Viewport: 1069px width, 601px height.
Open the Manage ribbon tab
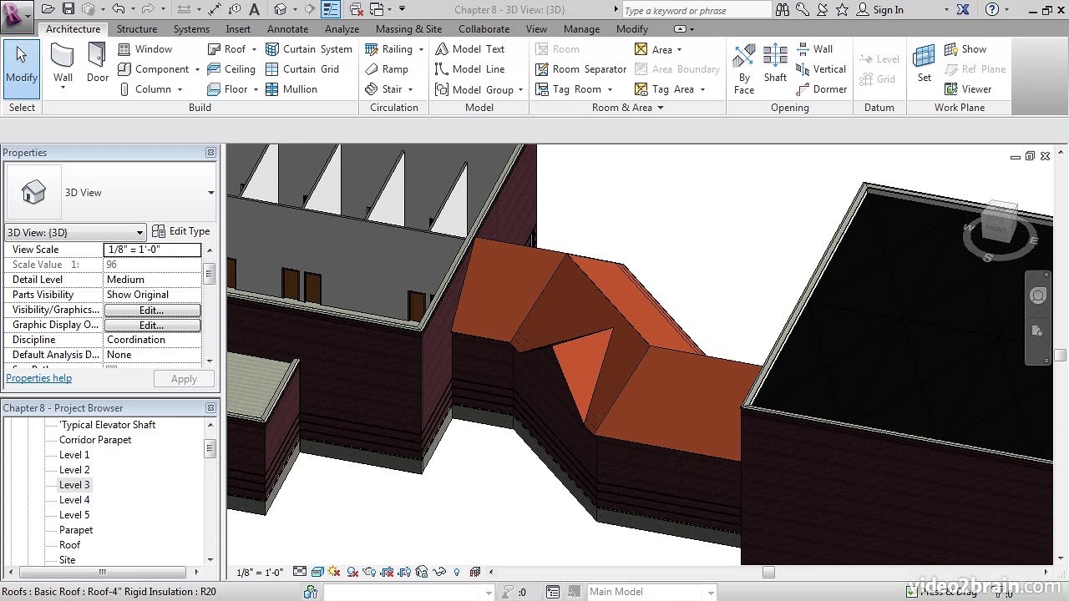[581, 28]
